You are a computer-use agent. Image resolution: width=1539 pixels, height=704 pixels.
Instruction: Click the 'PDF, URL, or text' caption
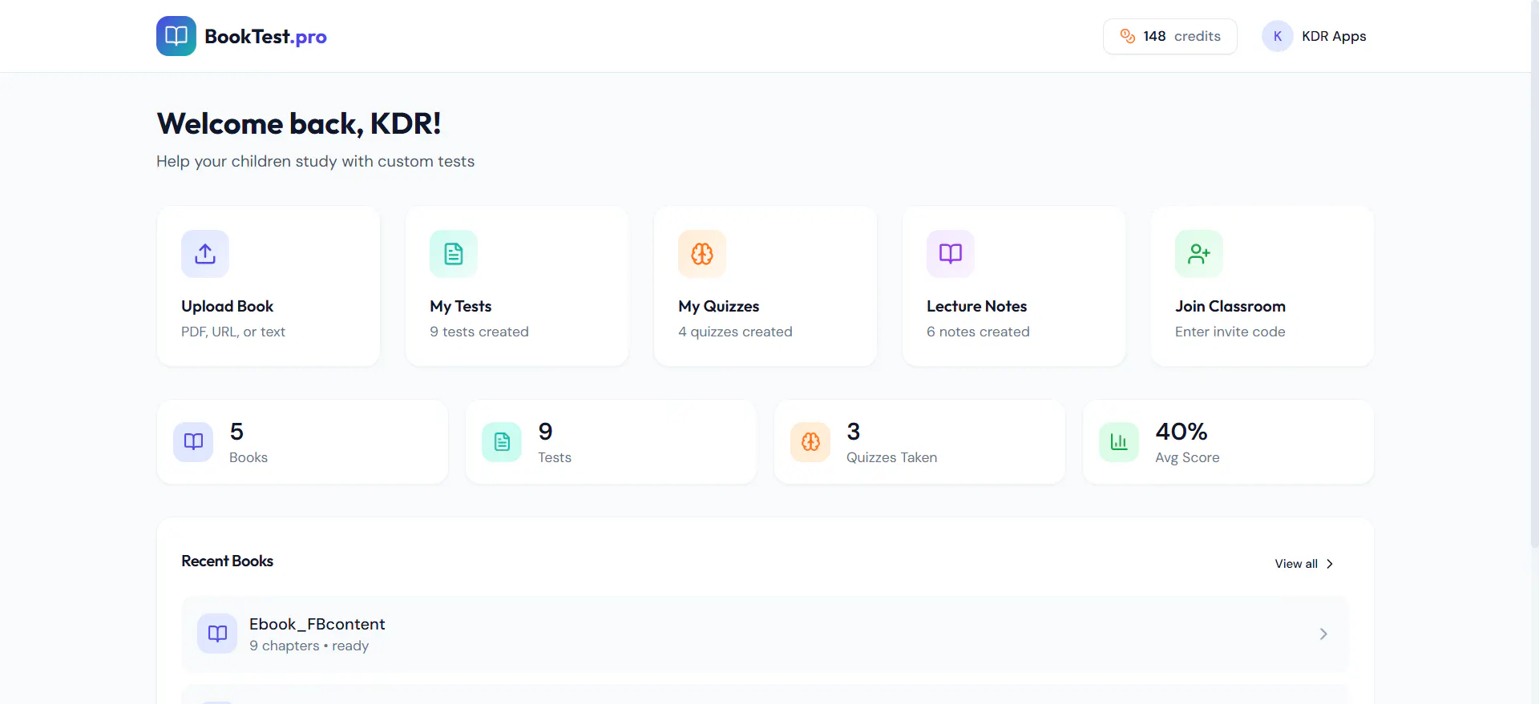[x=232, y=332]
